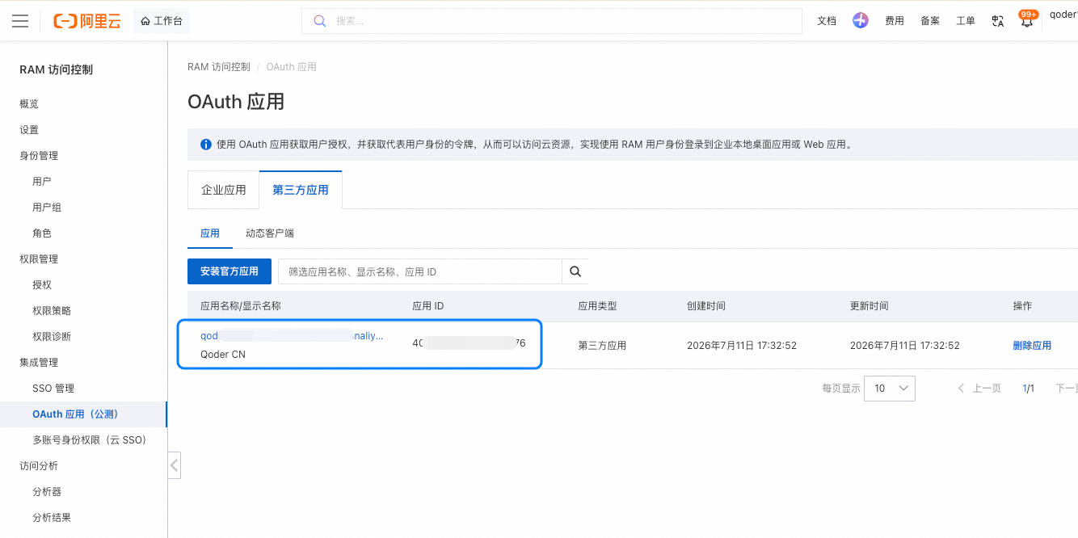Open 文档 in the top navigation
Image resolution: width=1078 pixels, height=538 pixels.
tap(827, 21)
